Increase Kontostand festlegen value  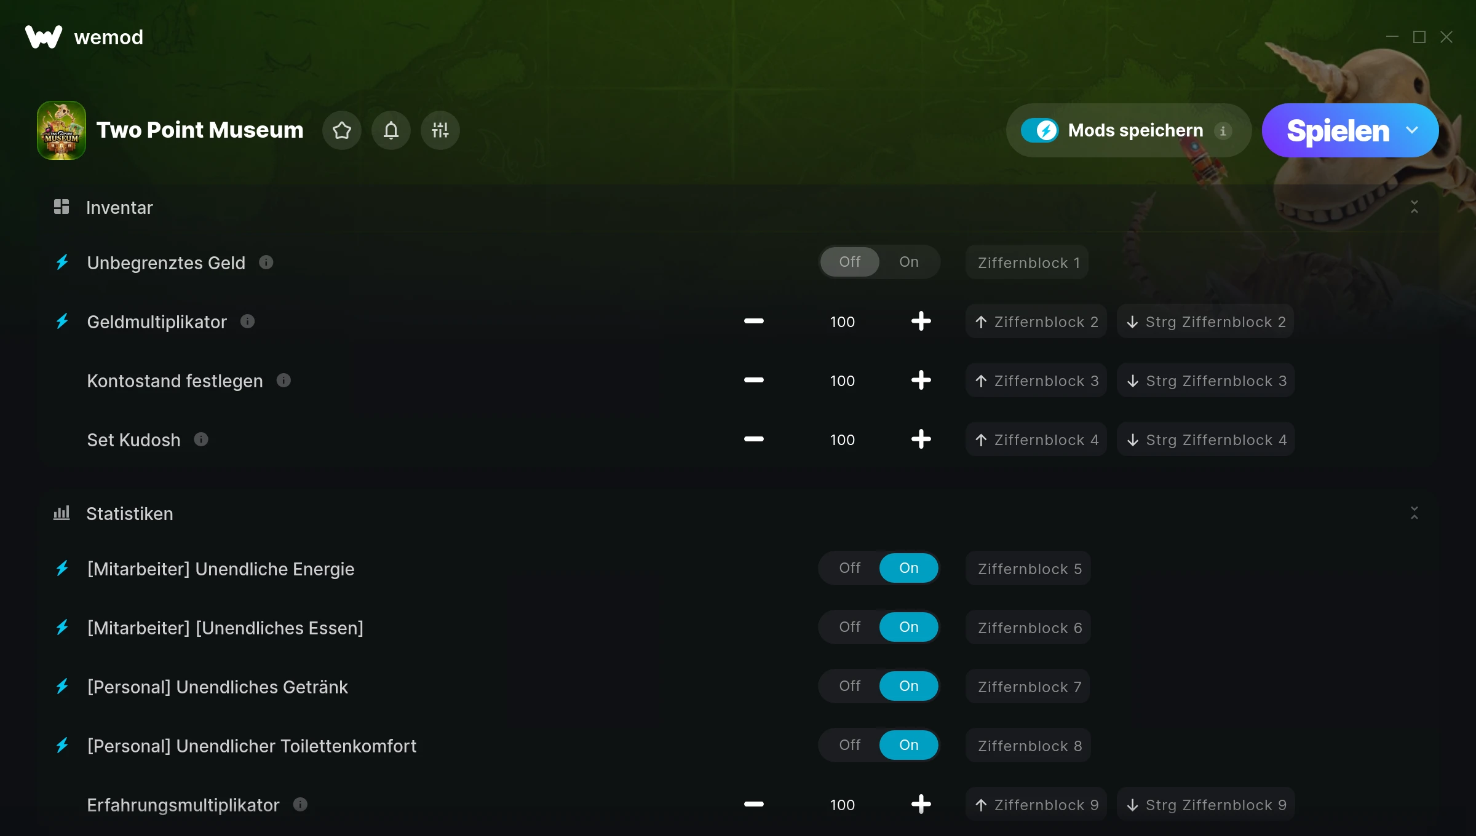(x=921, y=381)
